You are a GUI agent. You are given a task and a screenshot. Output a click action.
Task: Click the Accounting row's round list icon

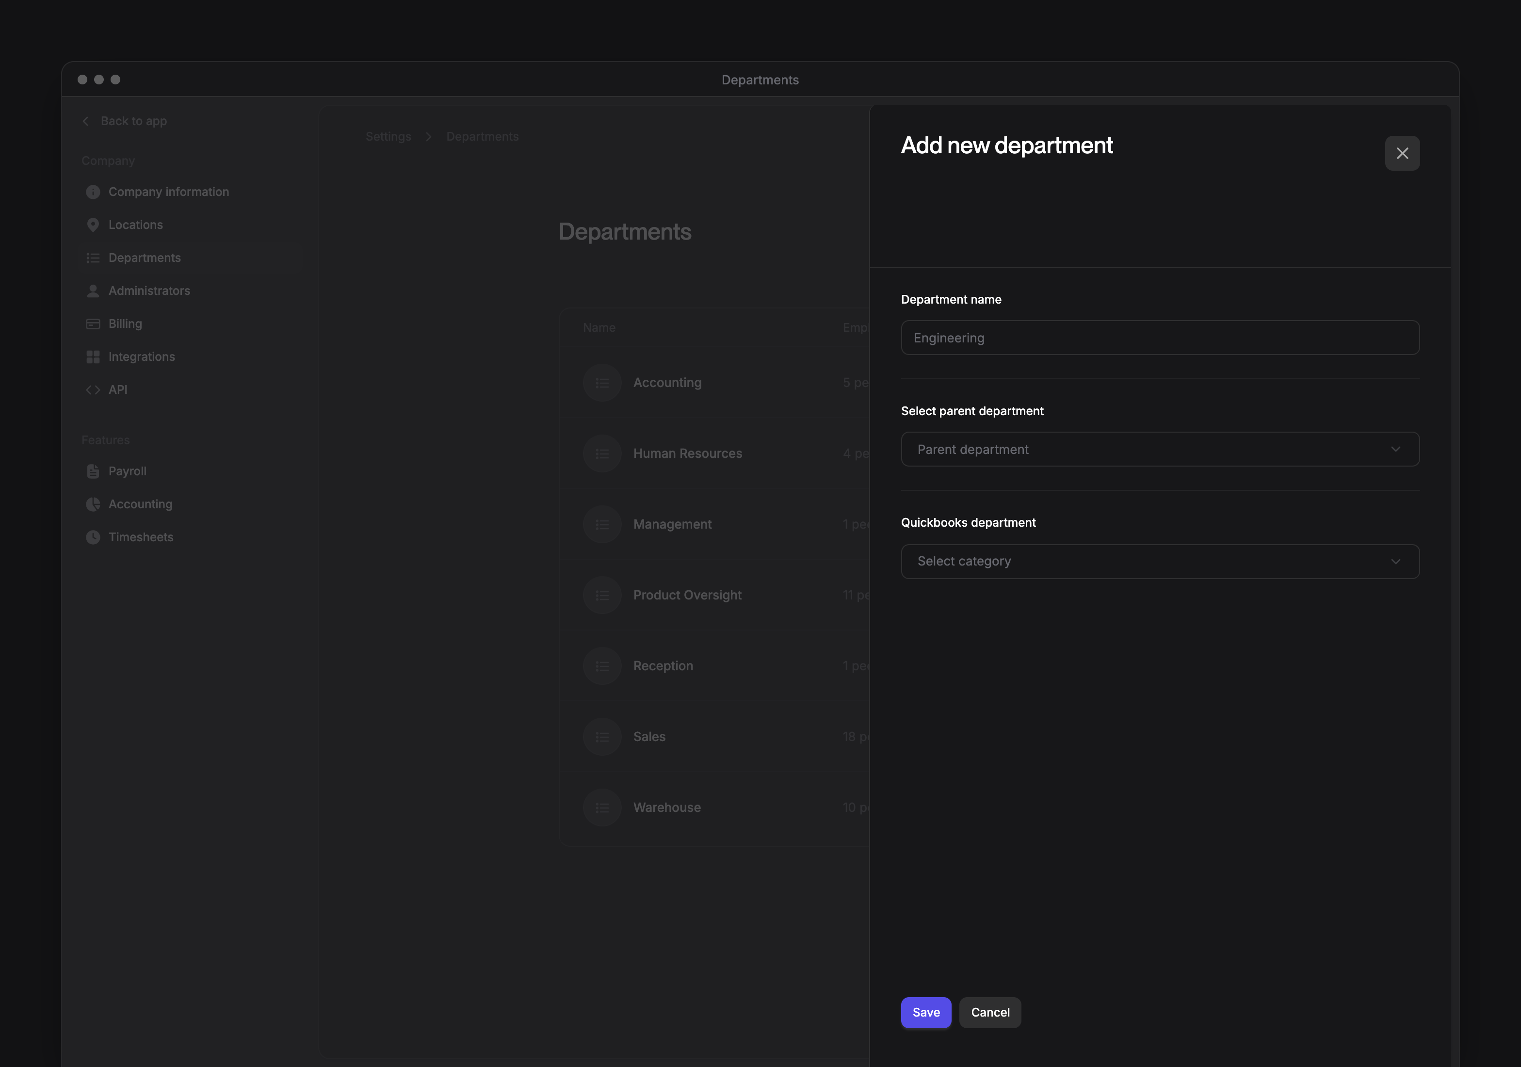coord(601,383)
